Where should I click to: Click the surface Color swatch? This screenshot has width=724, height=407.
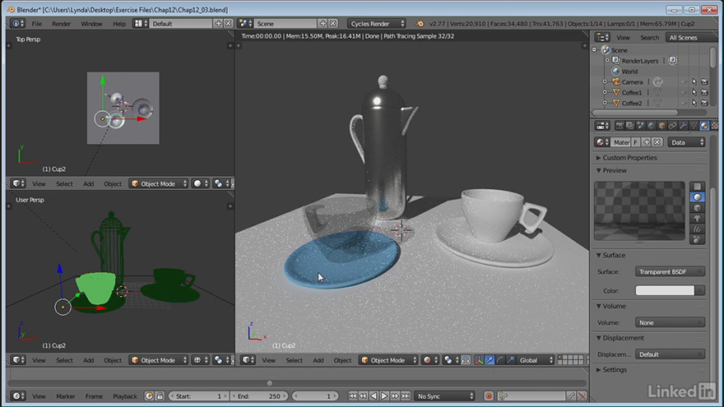[665, 290]
